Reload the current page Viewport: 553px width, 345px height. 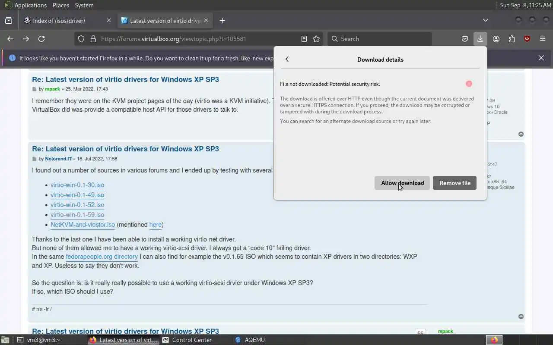click(x=41, y=39)
